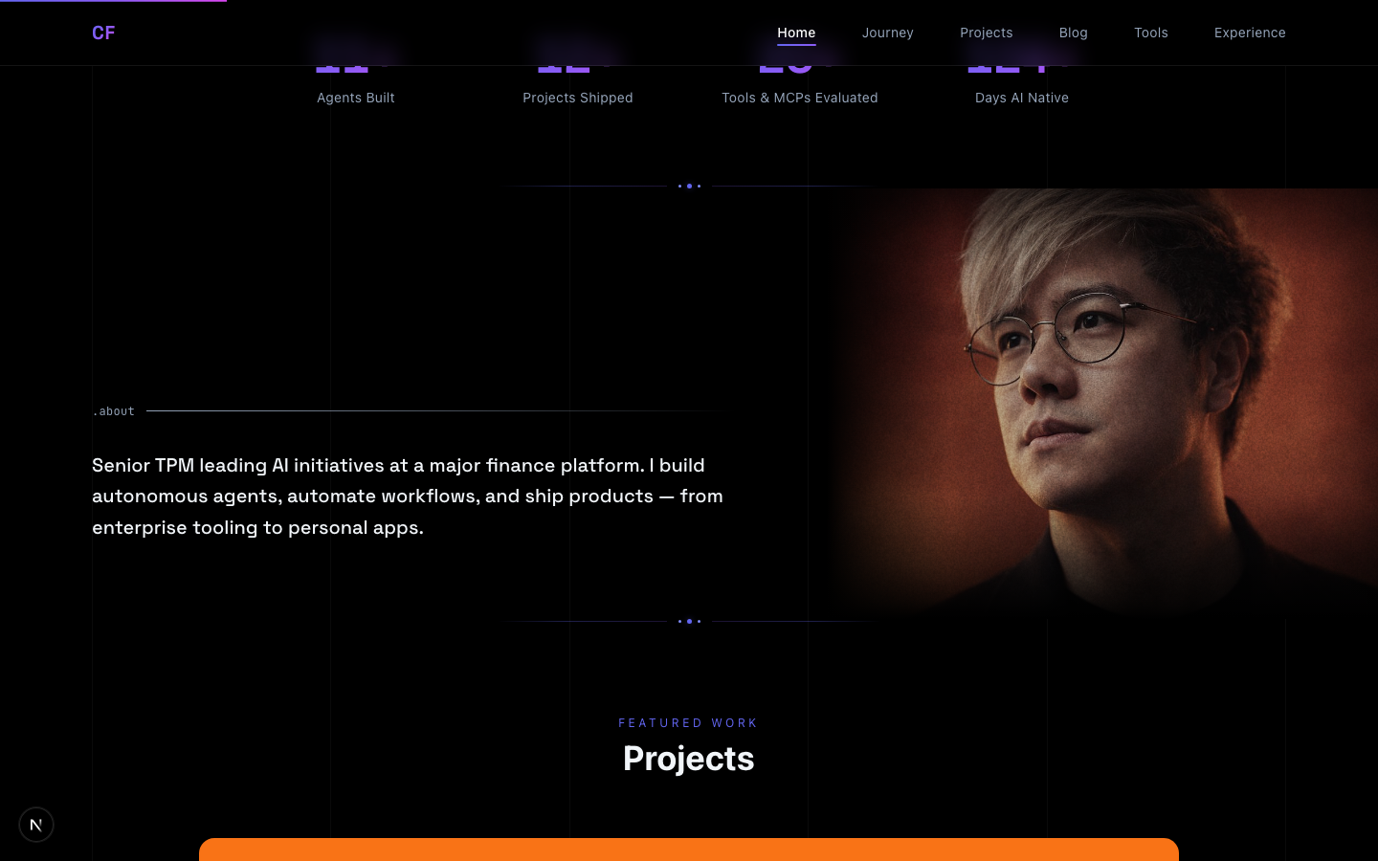Click the Projects section heading
The height and width of the screenshot is (861, 1378).
click(689, 759)
